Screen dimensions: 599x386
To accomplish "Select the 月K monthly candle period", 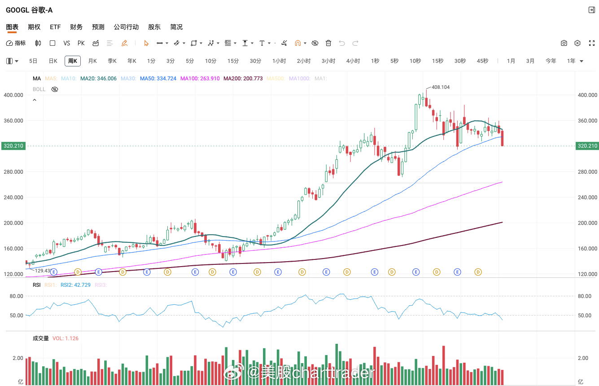I will tap(92, 61).
